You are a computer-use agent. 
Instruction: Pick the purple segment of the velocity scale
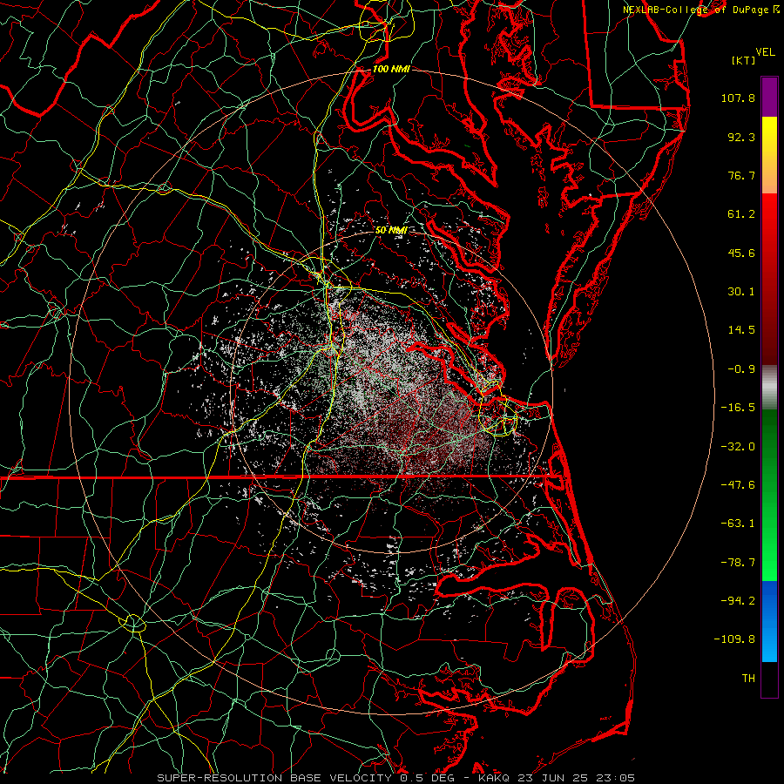click(769, 97)
